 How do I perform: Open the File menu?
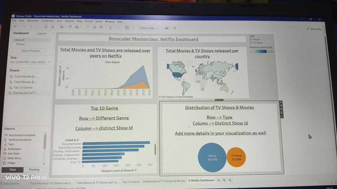(14, 21)
